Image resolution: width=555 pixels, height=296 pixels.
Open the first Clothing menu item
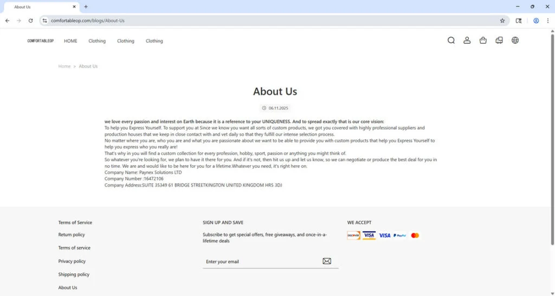click(x=97, y=41)
